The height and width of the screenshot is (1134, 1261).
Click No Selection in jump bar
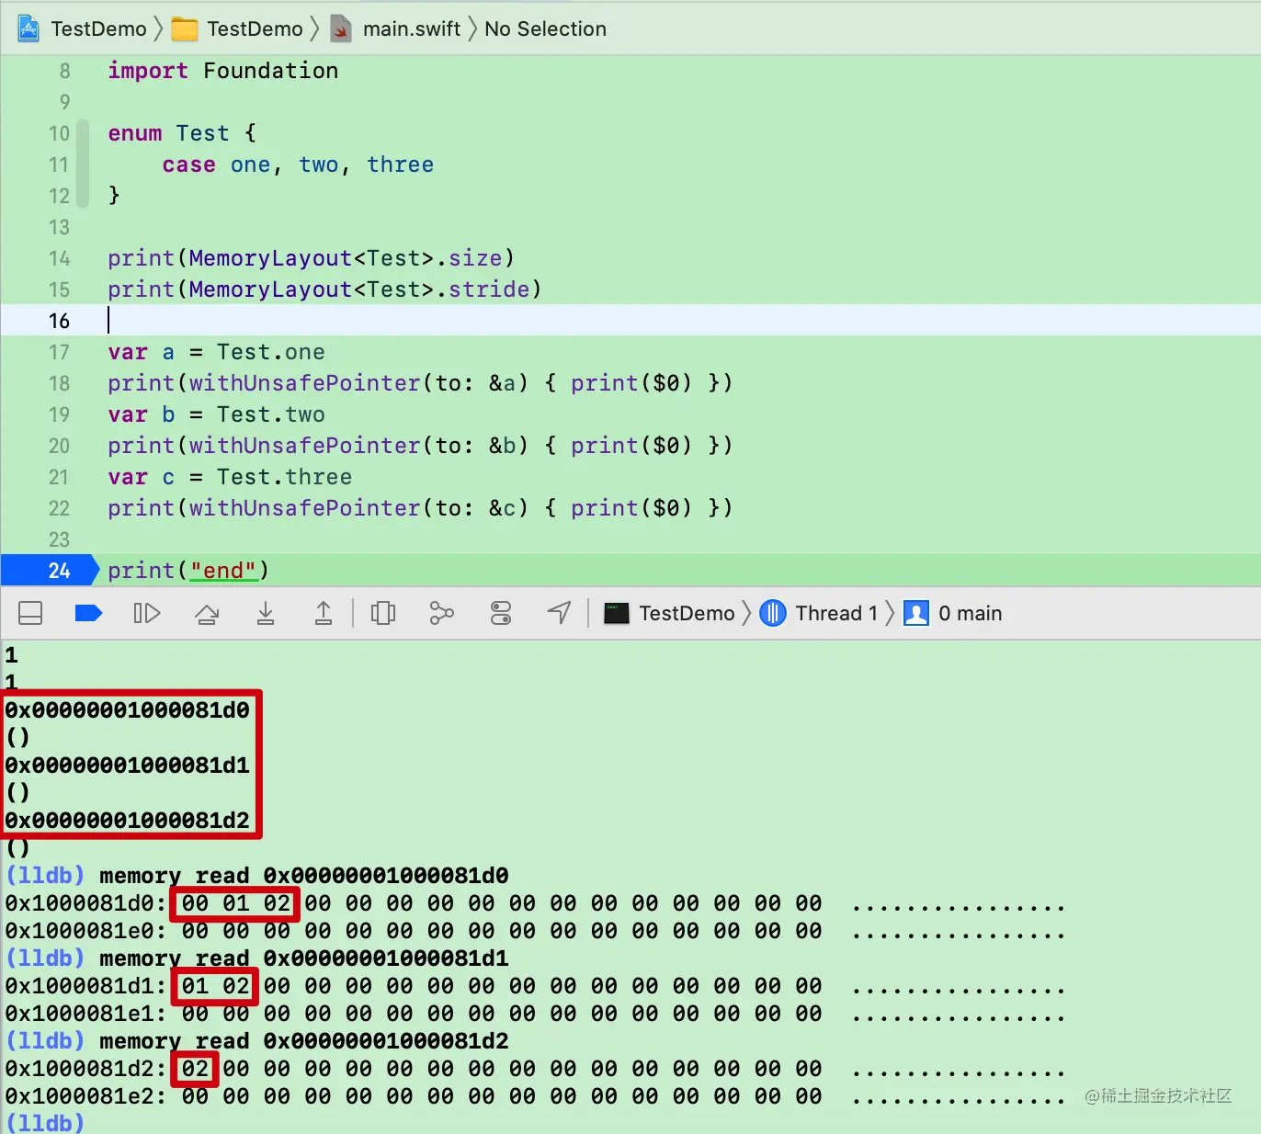pyautogui.click(x=545, y=29)
